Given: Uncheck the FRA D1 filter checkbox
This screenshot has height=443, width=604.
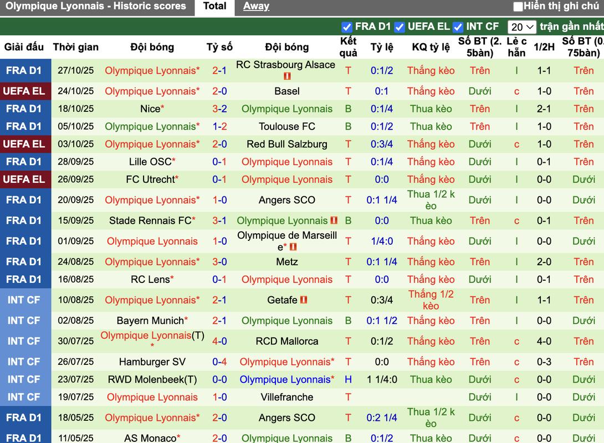Looking at the screenshot, I should pyautogui.click(x=347, y=27).
